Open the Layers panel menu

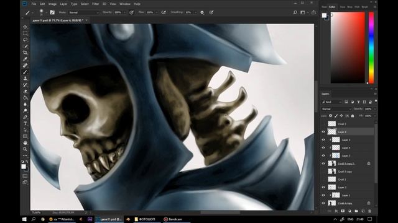coord(375,94)
